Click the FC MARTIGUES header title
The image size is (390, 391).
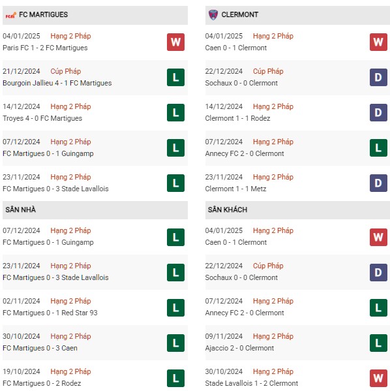click(43, 15)
